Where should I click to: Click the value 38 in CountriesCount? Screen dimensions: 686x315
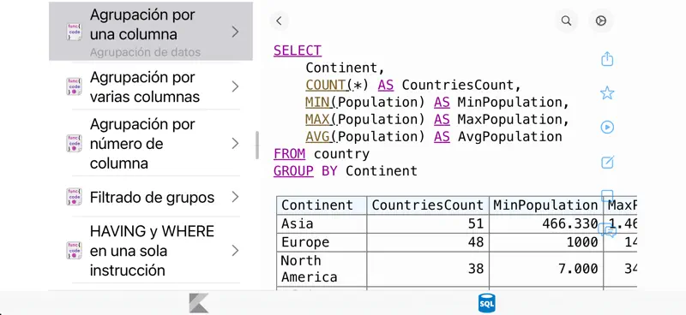click(476, 269)
